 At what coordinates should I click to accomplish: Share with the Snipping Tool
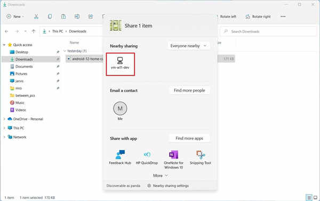point(201,157)
